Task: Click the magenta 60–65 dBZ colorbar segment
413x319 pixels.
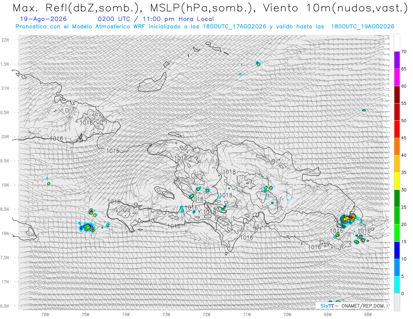Action: 397,77
